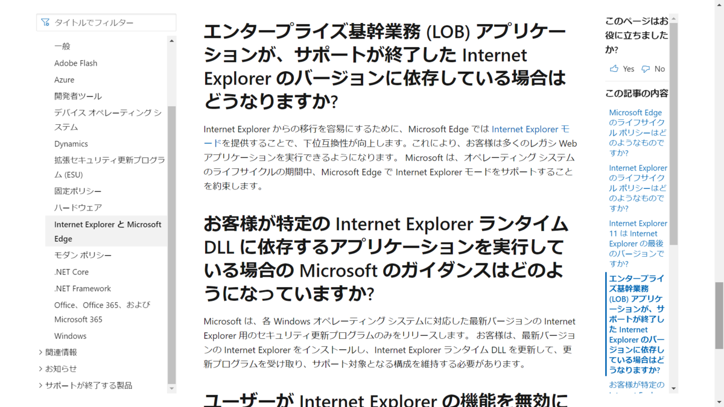Click main heading エンタープライズ基幹業務 (LOB)
The width and height of the screenshot is (724, 407).
click(x=386, y=67)
